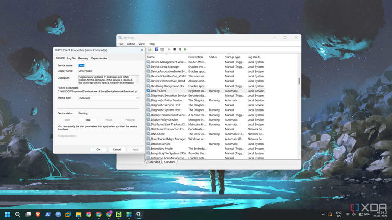Click the gear icon beside Distributed Transaction Coordinator
Screen dimensions: 392x220
point(149,129)
